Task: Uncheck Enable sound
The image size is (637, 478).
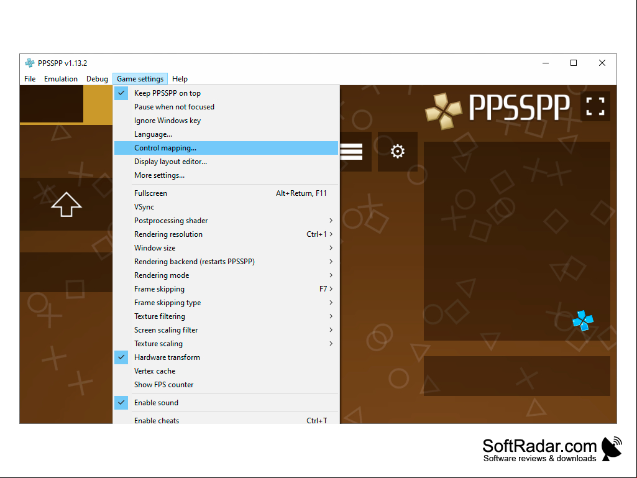Action: (x=226, y=403)
